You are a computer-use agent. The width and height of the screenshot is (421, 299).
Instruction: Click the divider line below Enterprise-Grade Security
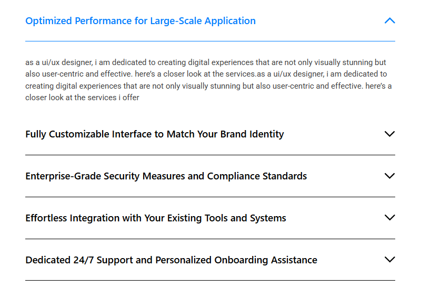(x=210, y=197)
